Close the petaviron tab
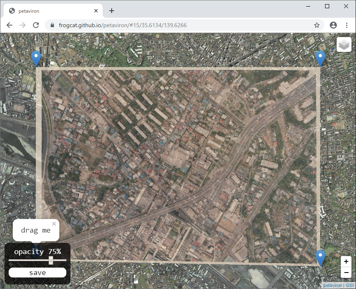The height and width of the screenshot is (289, 356). (96, 11)
